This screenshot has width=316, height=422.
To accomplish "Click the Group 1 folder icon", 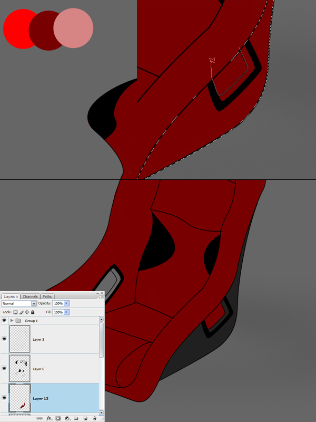I will tap(18, 321).
